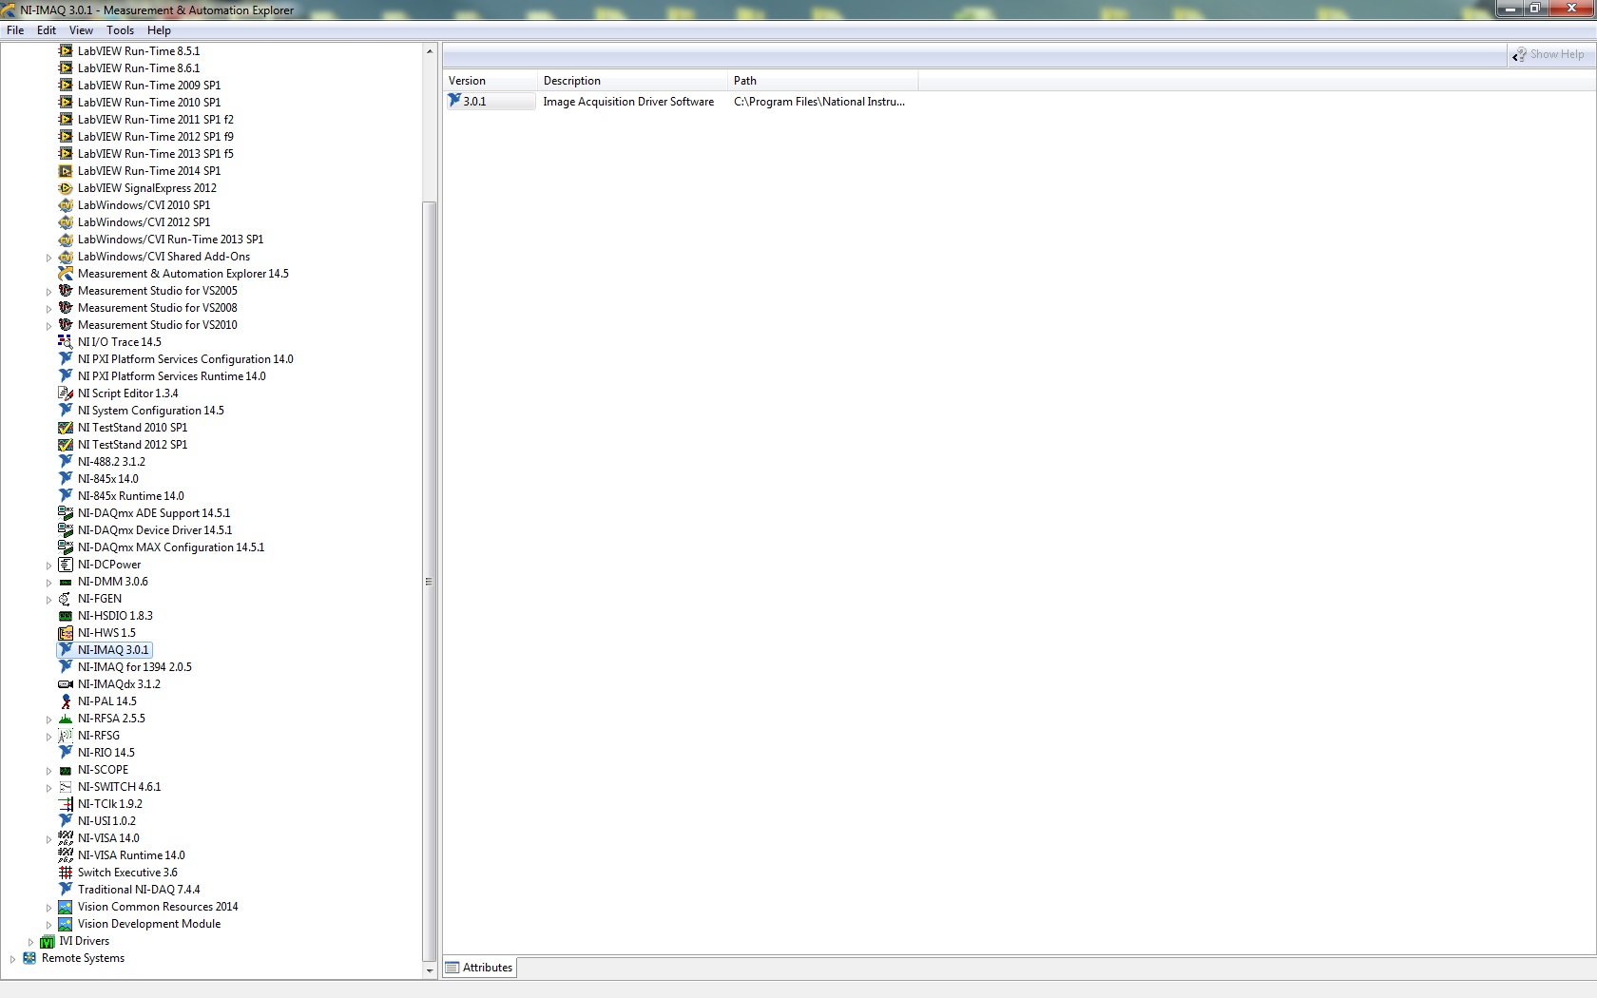Select NI-USI 1.0.2 tree item

pos(106,821)
